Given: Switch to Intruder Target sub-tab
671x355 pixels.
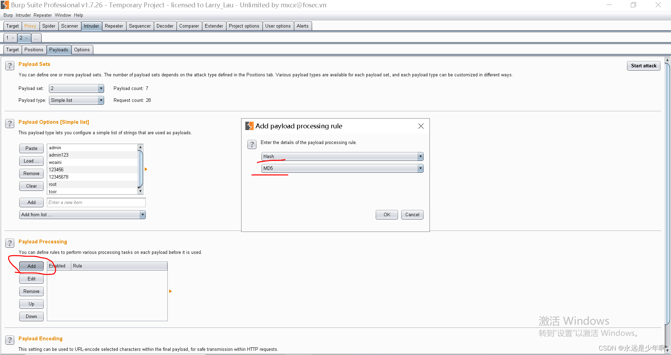Looking at the screenshot, I should (x=13, y=50).
